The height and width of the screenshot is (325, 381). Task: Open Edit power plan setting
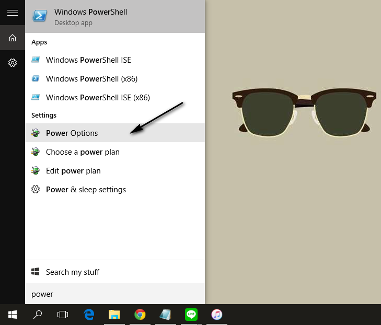tap(115, 170)
